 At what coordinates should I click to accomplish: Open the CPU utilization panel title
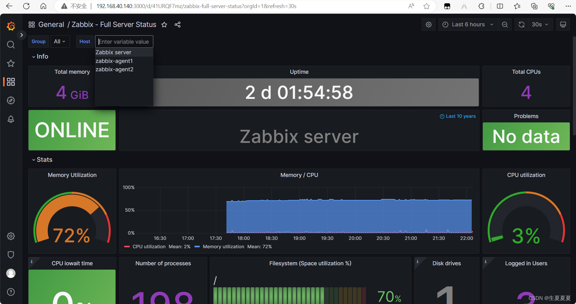(526, 175)
